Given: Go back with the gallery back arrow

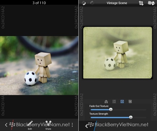Looking at the screenshot, I should click(6, 125).
